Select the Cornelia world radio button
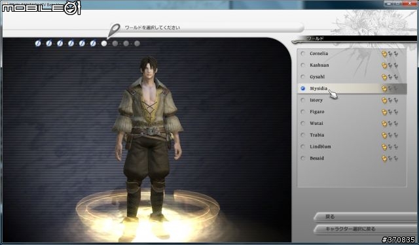The image size is (419, 245). click(x=302, y=54)
